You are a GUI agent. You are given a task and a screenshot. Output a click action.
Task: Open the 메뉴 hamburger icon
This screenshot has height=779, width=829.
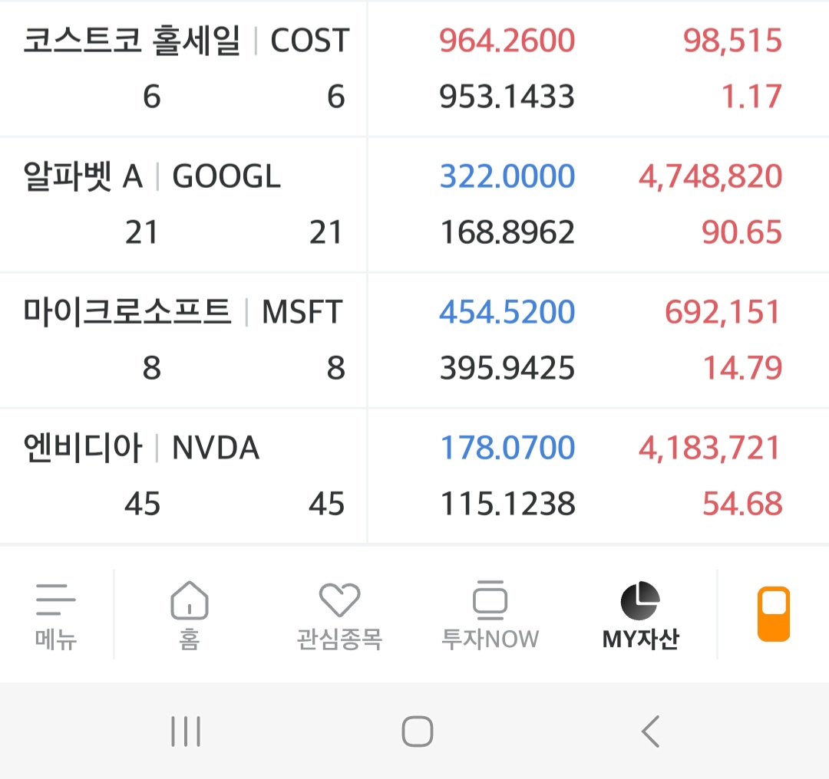pyautogui.click(x=55, y=600)
